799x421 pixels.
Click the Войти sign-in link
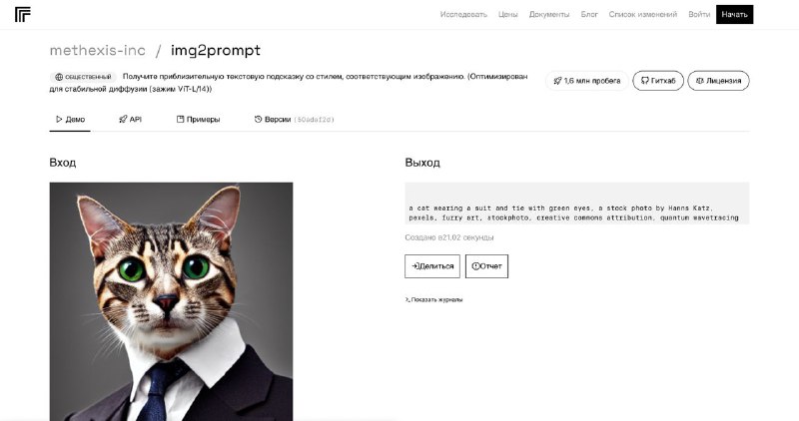click(699, 14)
